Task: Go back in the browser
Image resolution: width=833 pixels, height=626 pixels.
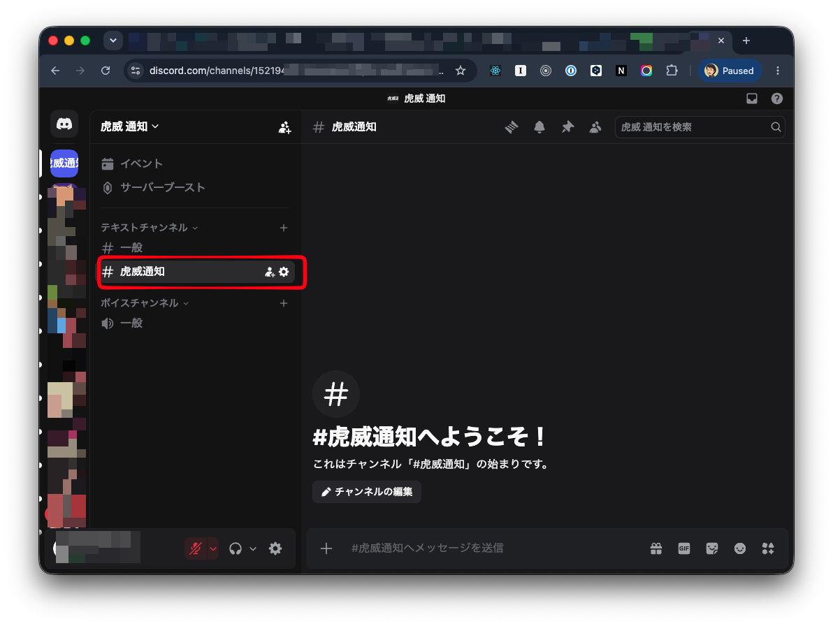Action: pyautogui.click(x=55, y=71)
